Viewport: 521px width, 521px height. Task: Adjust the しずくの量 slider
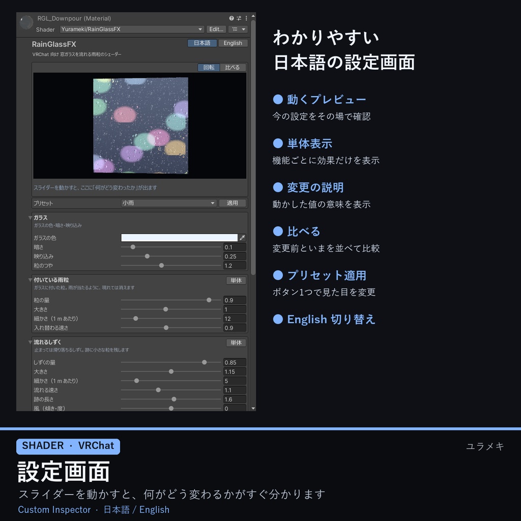tap(171, 362)
